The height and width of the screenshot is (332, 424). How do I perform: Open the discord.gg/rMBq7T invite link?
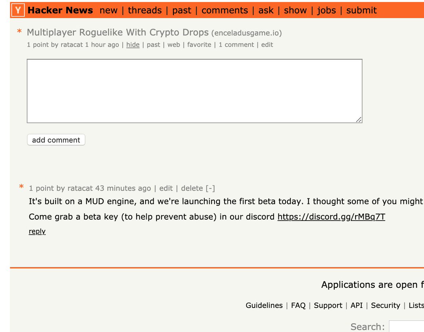point(331,216)
